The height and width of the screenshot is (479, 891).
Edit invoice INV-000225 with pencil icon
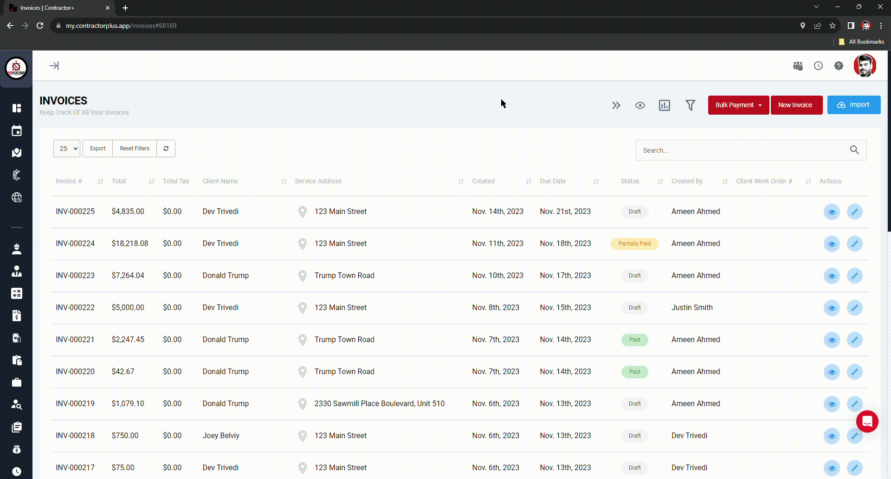(854, 212)
